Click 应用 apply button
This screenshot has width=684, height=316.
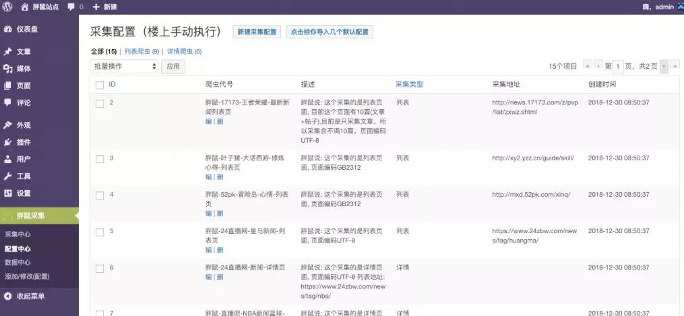tap(173, 66)
